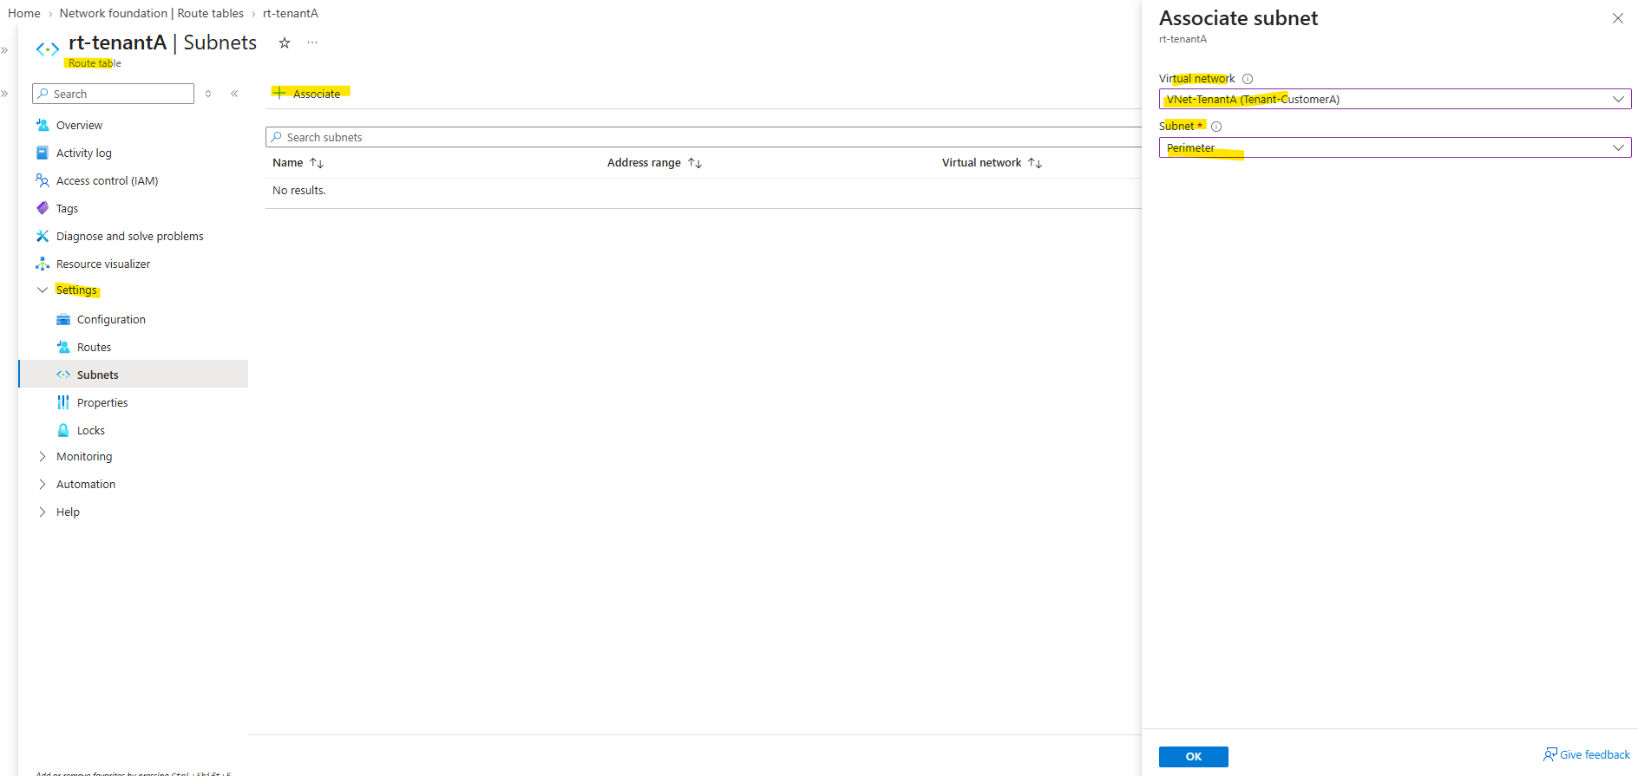This screenshot has height=776, width=1638.
Task: Collapse the sidebar with double chevron icon
Action: (234, 94)
